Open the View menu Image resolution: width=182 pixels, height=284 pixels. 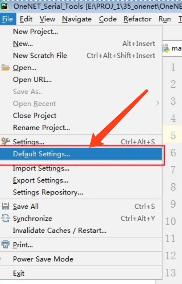click(x=47, y=19)
